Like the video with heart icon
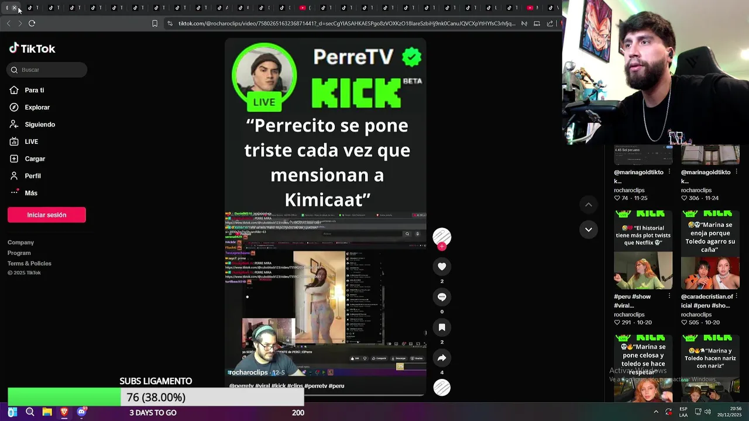749x421 pixels. tap(442, 267)
